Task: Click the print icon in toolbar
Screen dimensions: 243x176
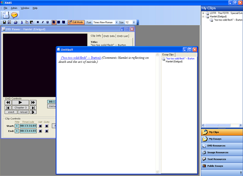Action: pyautogui.click(x=15, y=22)
